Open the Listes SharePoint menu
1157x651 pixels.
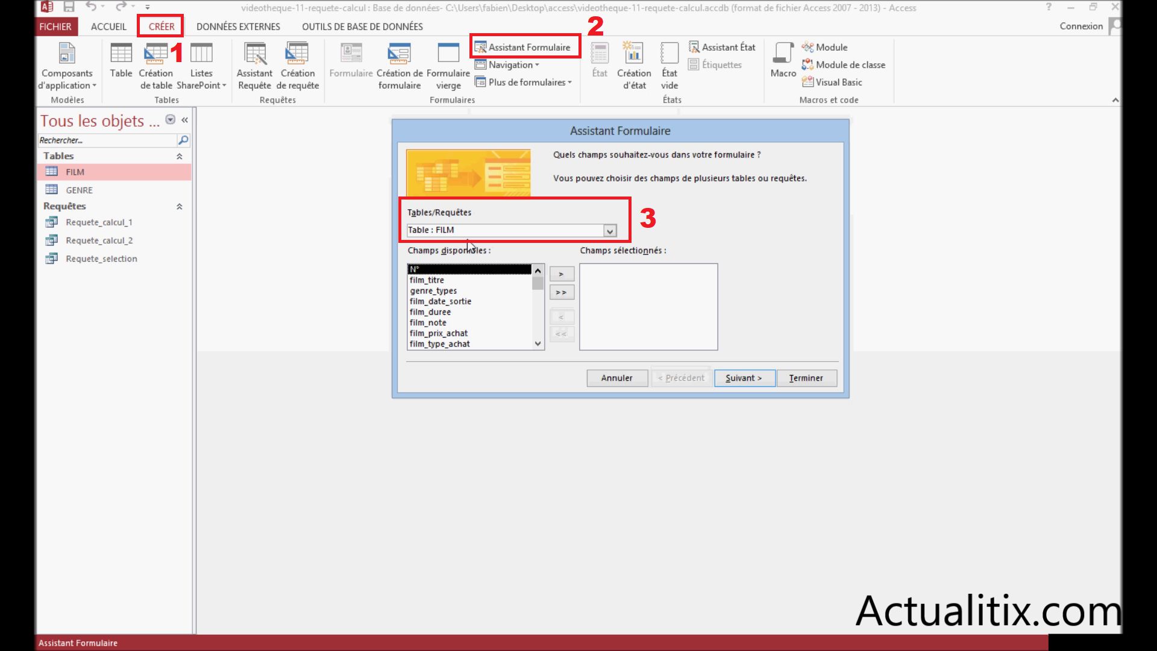(x=201, y=66)
